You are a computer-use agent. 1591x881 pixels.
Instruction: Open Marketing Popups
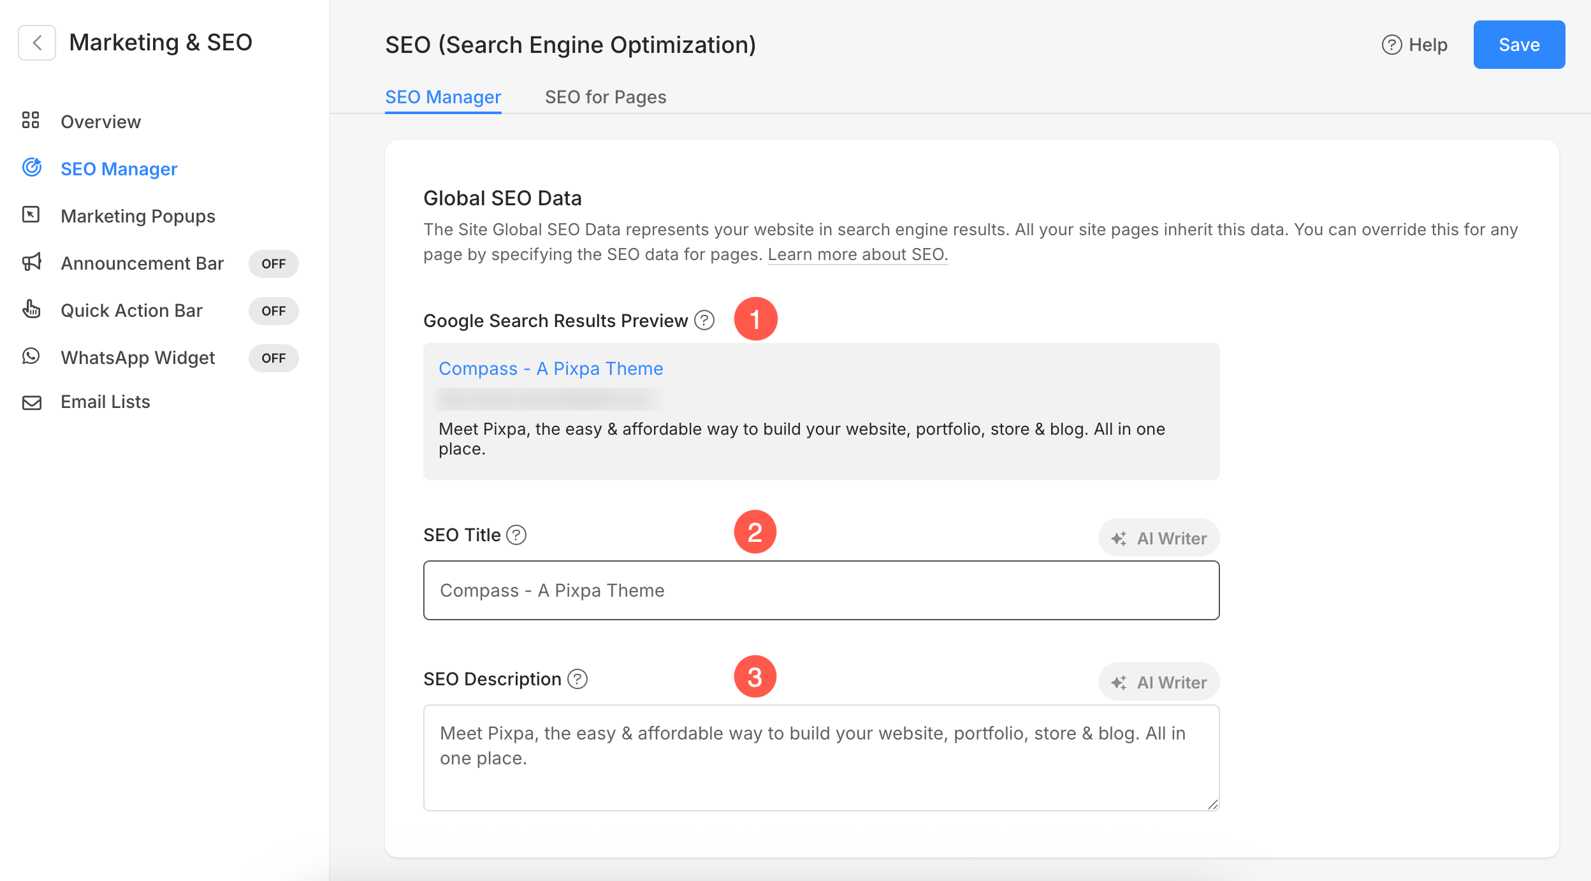point(138,216)
